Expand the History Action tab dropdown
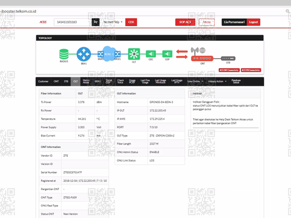Screen dimensions: 291x218 [217, 82]
